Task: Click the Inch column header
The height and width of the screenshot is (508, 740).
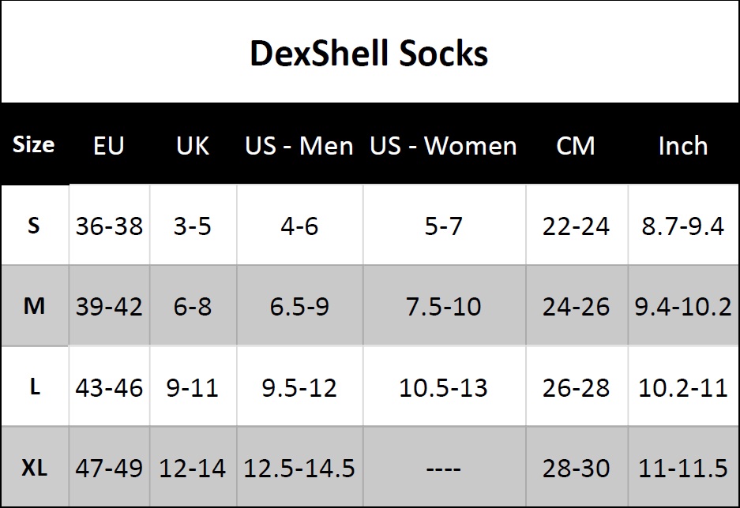Action: [683, 145]
